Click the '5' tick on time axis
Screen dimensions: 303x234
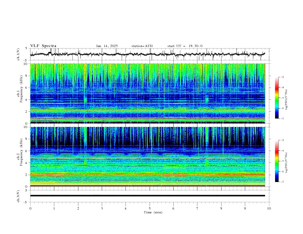pos(150,208)
